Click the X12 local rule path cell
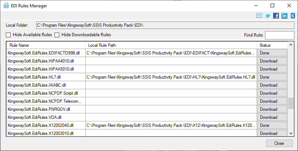This screenshot has height=151, width=298. 171,125
